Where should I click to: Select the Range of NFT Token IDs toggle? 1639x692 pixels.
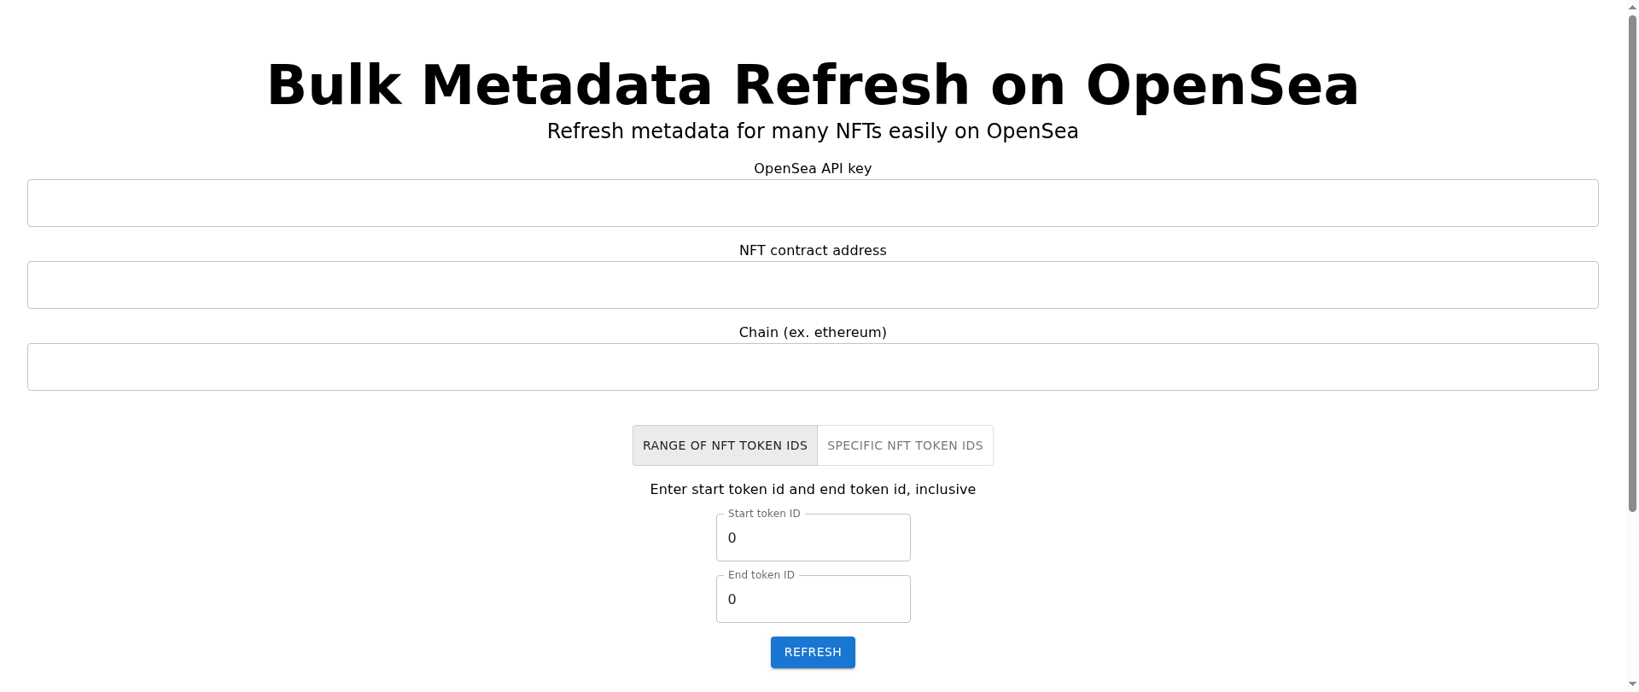click(x=725, y=445)
